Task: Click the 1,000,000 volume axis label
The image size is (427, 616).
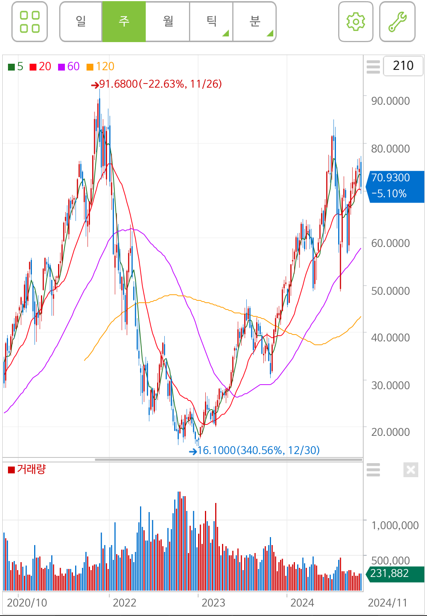Action: [395, 525]
